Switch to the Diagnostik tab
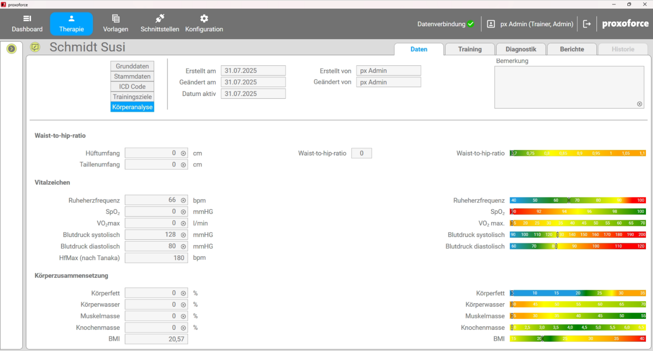The image size is (653, 351). coord(521,49)
